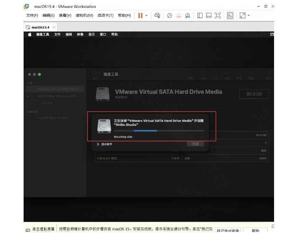Viewport: 298px width, 236px height.
Task: Click the VMware Workstation title bar app icon
Action: point(26,6)
